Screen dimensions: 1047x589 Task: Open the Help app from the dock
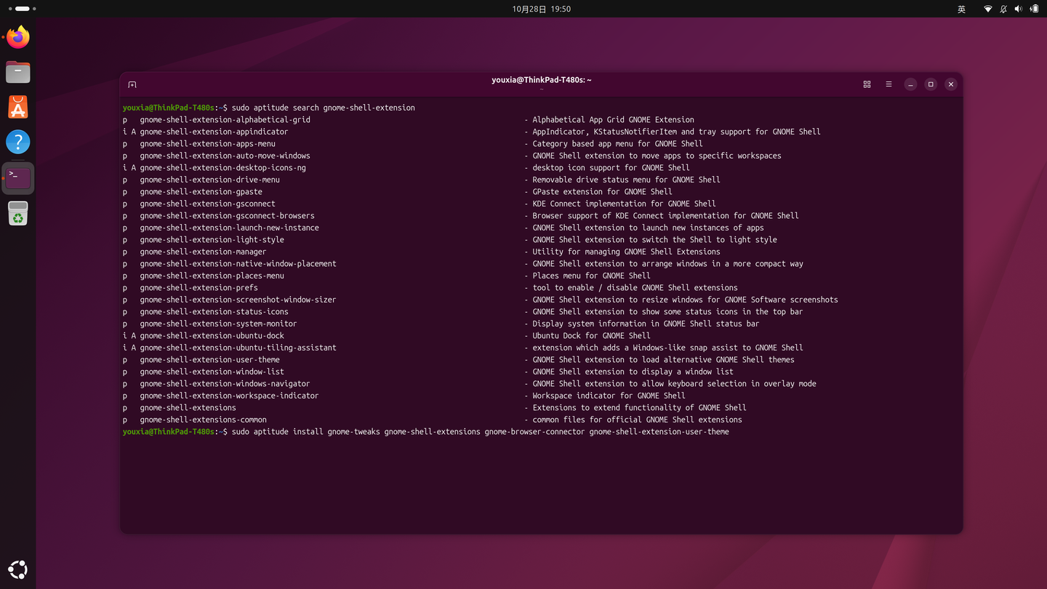pos(17,141)
